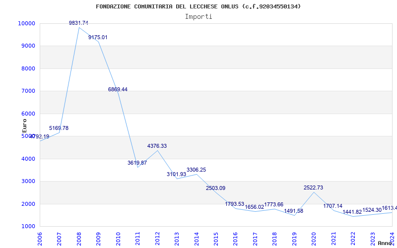Click the 2000 y-axis value

[x=28, y=204]
